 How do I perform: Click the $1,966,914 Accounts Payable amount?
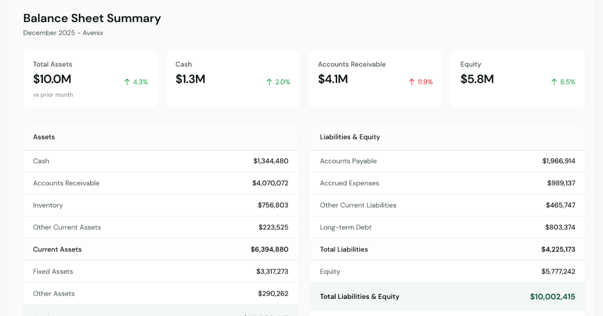[x=559, y=161]
